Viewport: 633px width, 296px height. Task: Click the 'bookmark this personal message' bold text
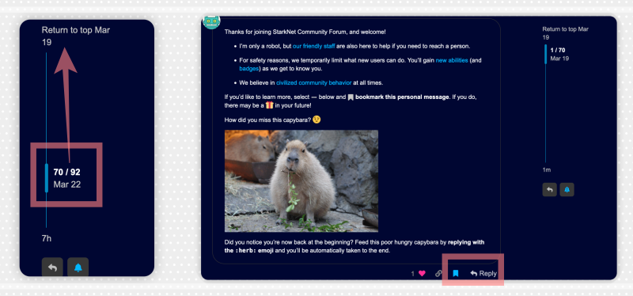click(402, 97)
